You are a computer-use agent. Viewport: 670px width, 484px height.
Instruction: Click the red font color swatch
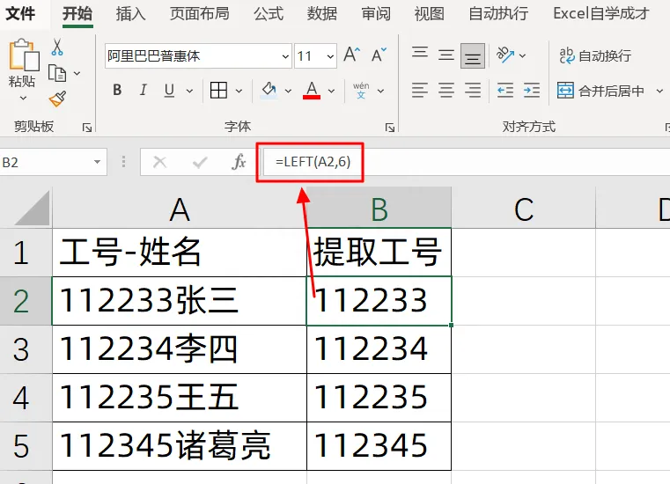pos(312,90)
